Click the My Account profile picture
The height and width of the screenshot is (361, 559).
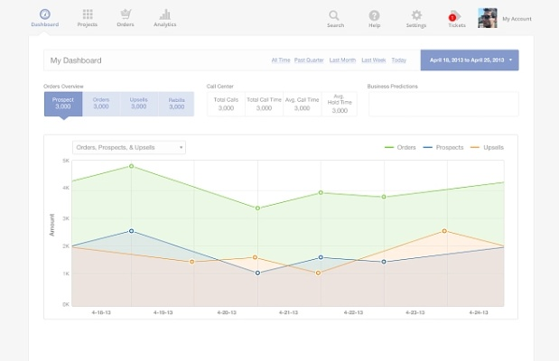(x=488, y=17)
